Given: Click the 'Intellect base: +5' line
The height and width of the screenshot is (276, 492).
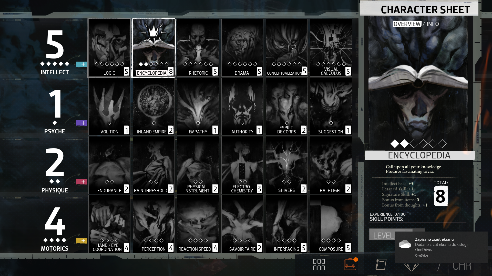Looking at the screenshot, I should (x=397, y=184).
